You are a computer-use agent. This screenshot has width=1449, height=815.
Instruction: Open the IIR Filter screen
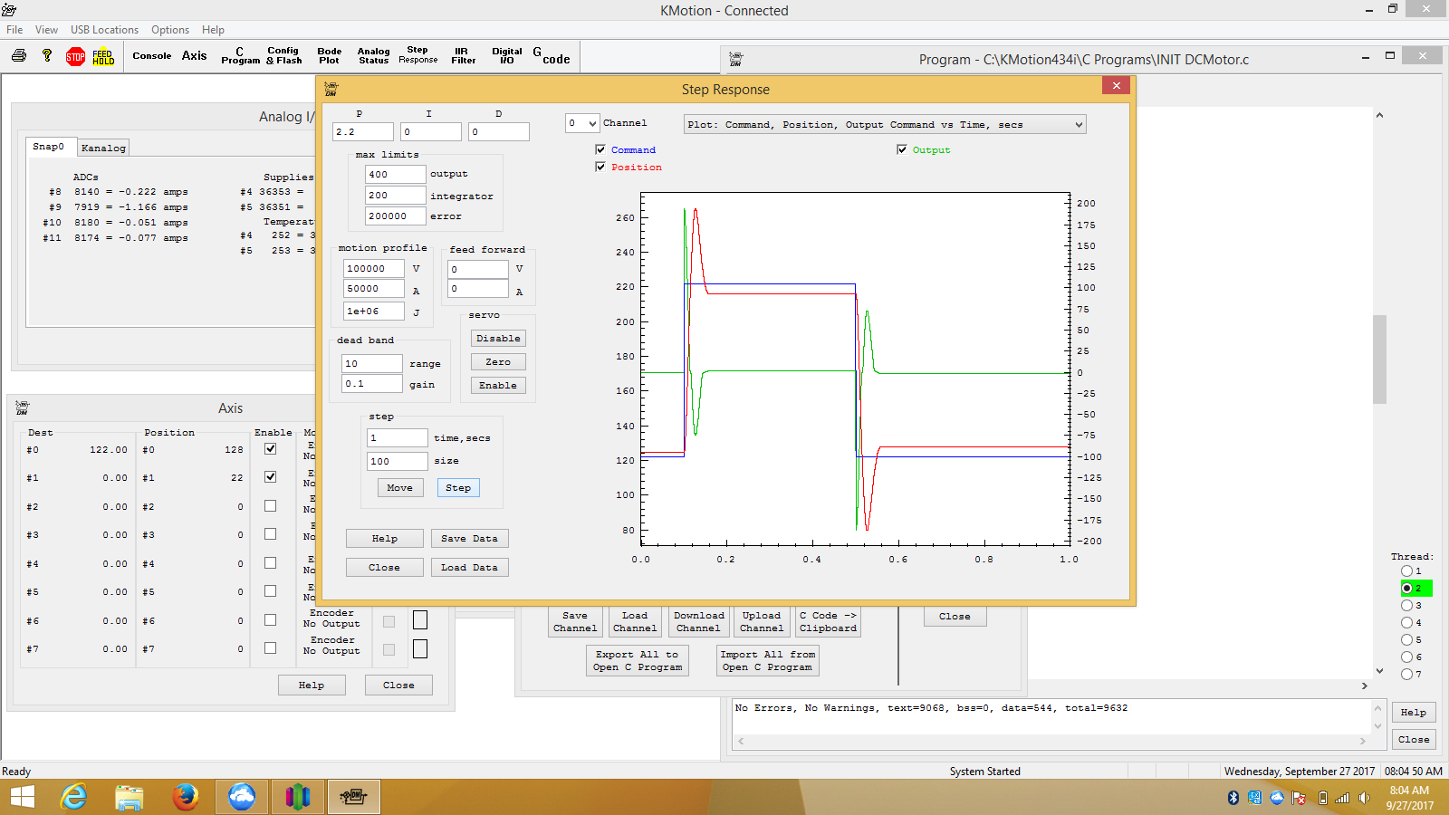[463, 56]
